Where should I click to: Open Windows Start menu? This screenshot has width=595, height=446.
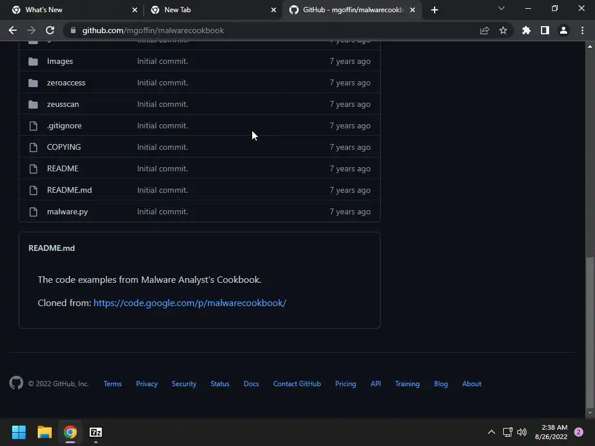coord(19,432)
